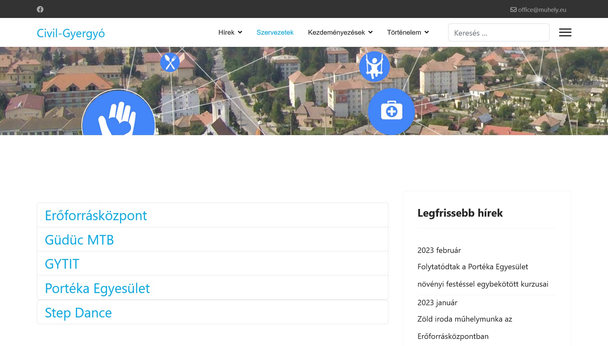The image size is (608, 346).
Task: Open the Kezdeményezések dropdown
Action: coord(340,32)
